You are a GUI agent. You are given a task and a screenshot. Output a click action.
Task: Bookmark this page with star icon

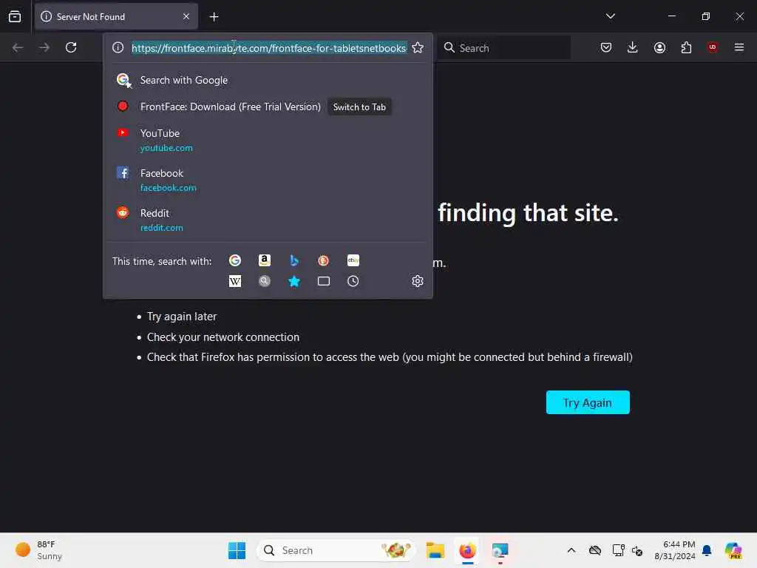pos(418,47)
